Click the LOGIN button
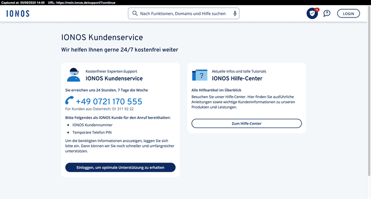Image resolution: width=371 pixels, height=199 pixels. (x=348, y=13)
